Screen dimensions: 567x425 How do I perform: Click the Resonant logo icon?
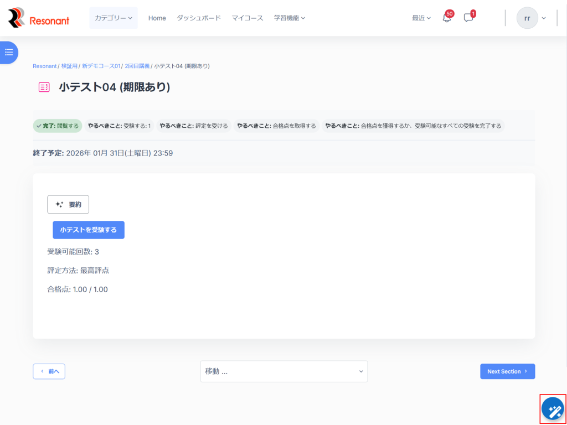click(17, 18)
